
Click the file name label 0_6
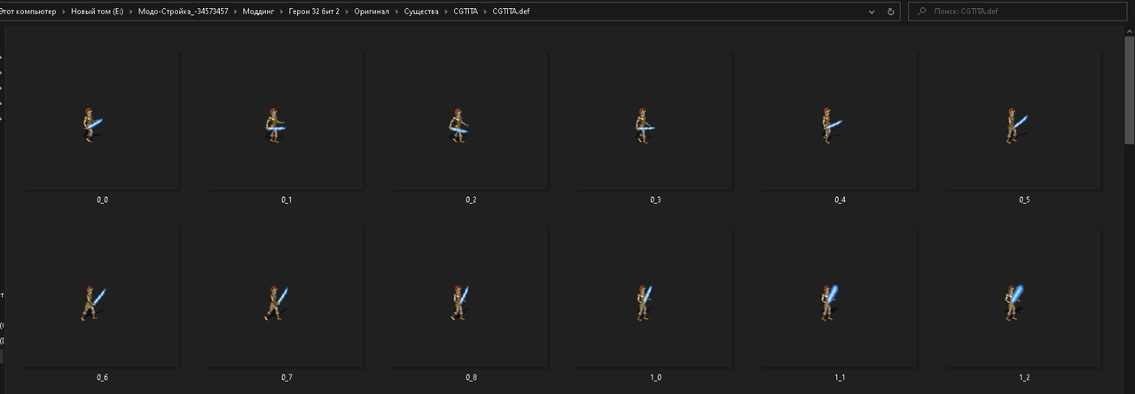[102, 378]
